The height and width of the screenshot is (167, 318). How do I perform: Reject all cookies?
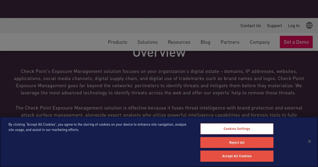[x=237, y=143]
